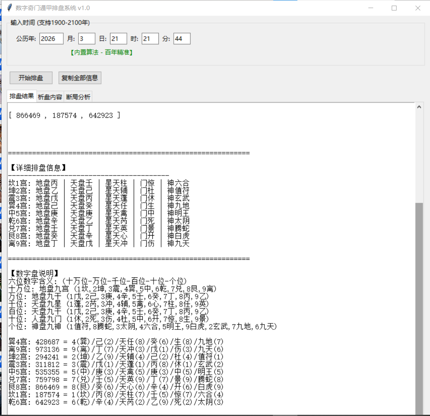Screen dimensions: 430x416
Task: Click 巽4宫 row's 门生 cell
Action: tap(147, 205)
